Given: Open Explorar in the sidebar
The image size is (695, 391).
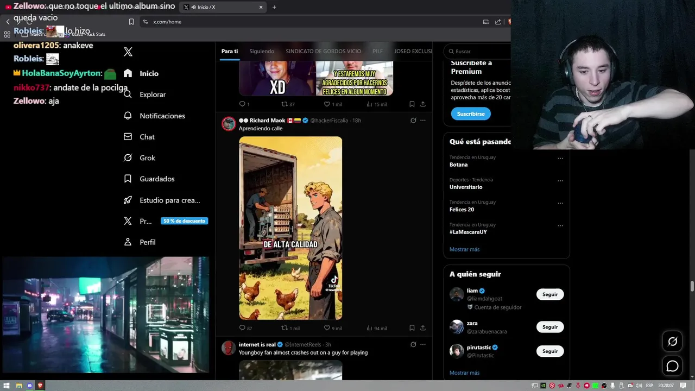Looking at the screenshot, I should [144, 94].
